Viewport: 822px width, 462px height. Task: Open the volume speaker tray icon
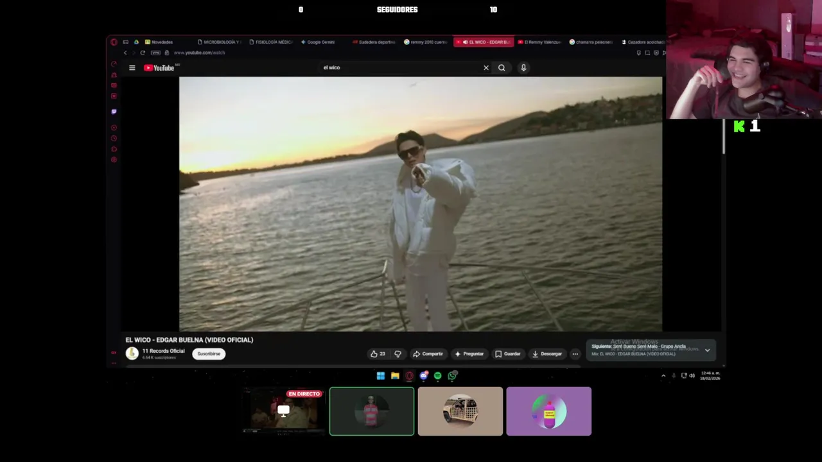(x=692, y=376)
